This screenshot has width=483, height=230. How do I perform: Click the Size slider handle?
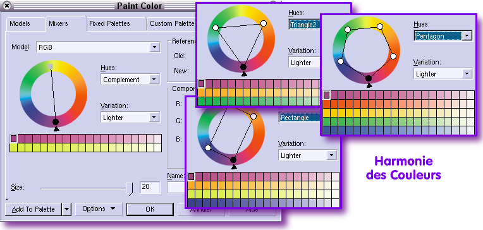click(x=130, y=188)
